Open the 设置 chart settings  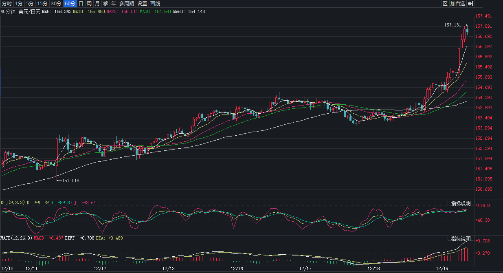(142, 4)
